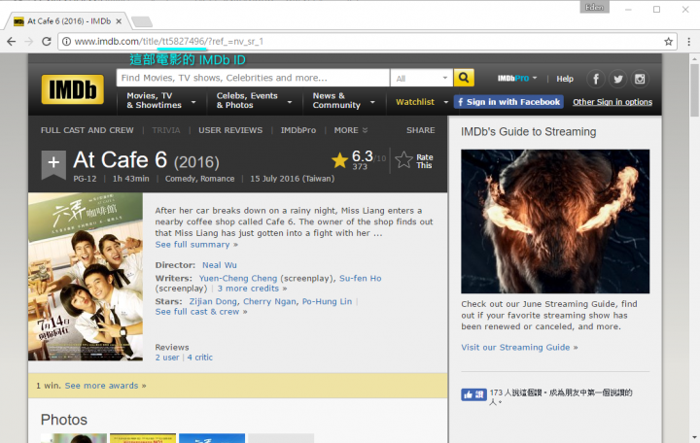700x443 pixels.
Task: Click the Eden user profile badge
Action: 594,7
